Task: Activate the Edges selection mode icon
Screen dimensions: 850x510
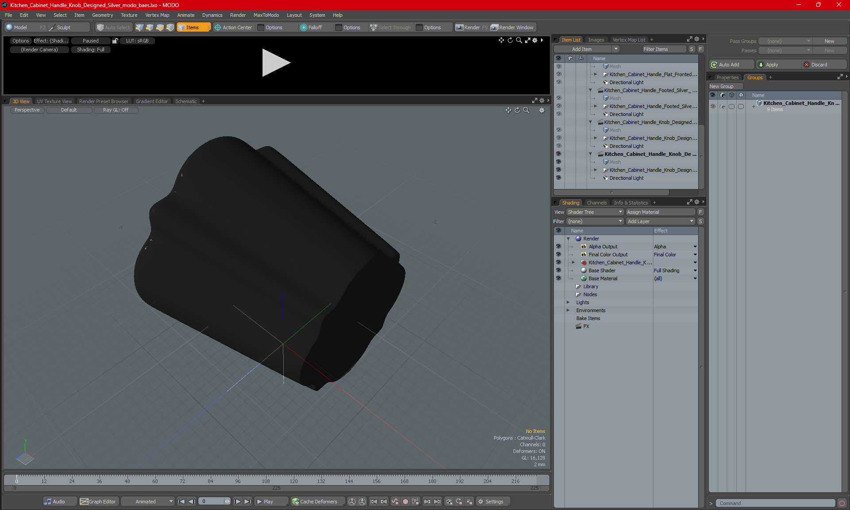Action: (x=150, y=27)
